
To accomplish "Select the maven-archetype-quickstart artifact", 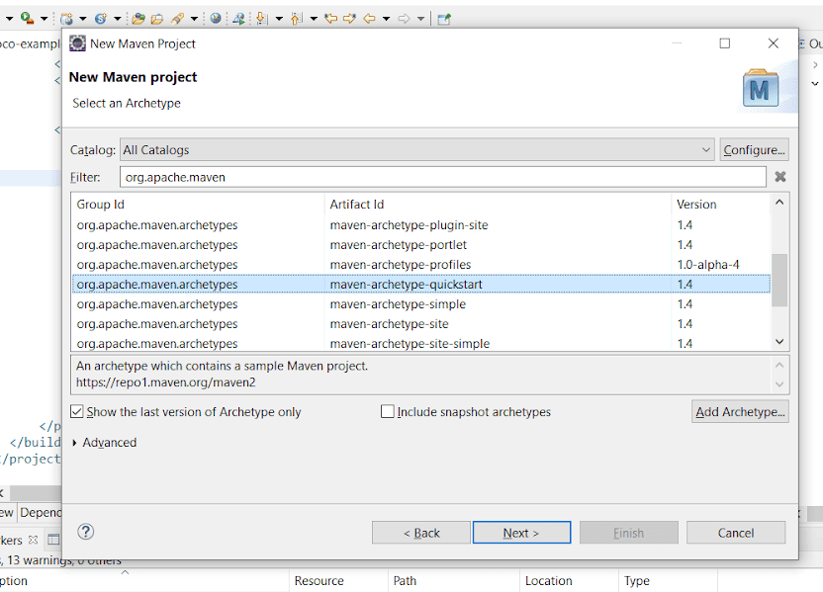I will click(407, 285).
